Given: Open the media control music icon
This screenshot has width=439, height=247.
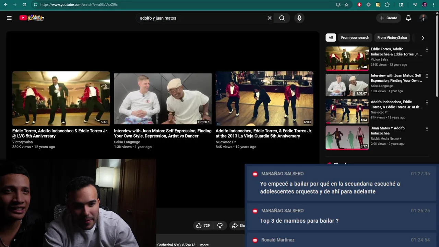Looking at the screenshot, I should click(415, 4).
